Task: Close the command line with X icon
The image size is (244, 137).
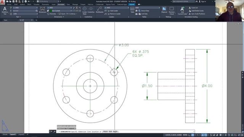Action: point(51,132)
